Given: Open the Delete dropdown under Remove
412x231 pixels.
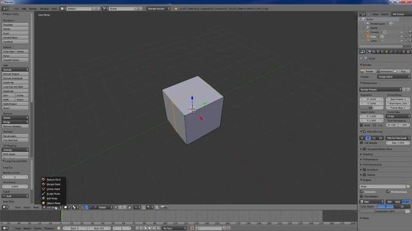Looking at the screenshot, I should [15, 118].
